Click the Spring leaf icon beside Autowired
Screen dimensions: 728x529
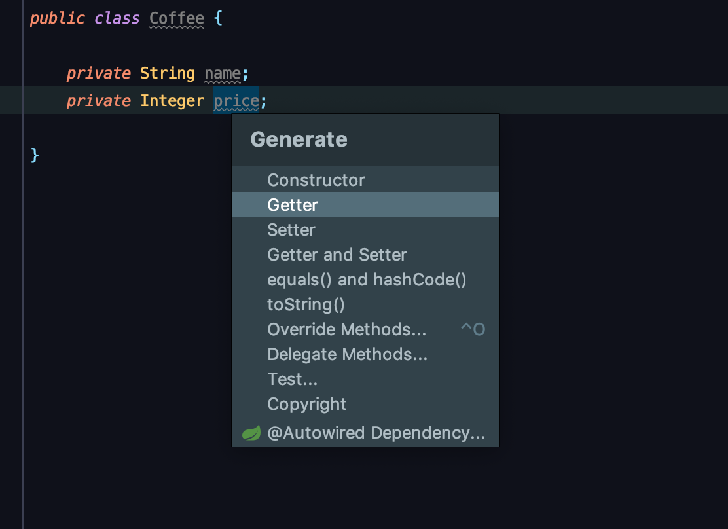pyautogui.click(x=251, y=433)
